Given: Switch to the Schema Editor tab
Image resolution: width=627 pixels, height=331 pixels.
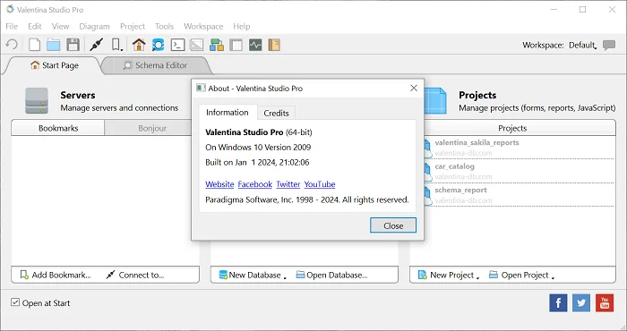Looking at the screenshot, I should tap(156, 65).
